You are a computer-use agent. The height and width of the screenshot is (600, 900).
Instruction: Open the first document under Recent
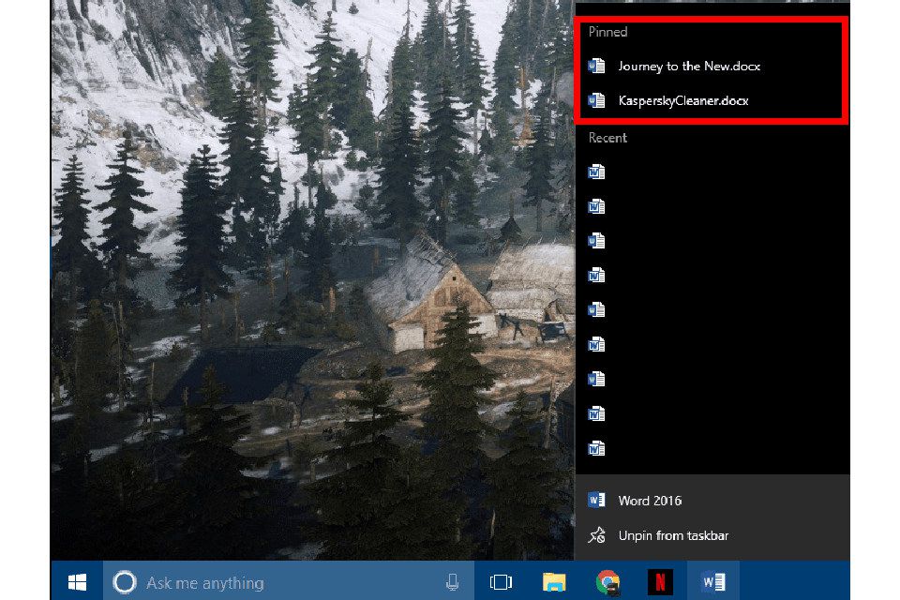point(596,172)
